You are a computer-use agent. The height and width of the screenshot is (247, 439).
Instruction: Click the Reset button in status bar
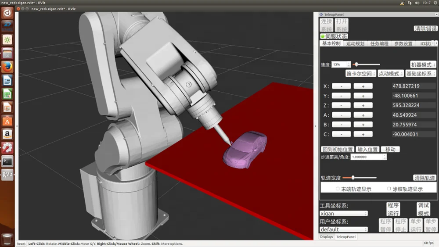(21, 243)
